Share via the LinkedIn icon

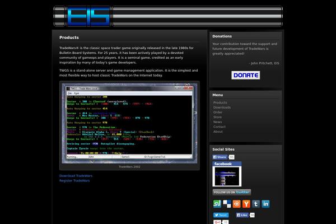click(265, 204)
